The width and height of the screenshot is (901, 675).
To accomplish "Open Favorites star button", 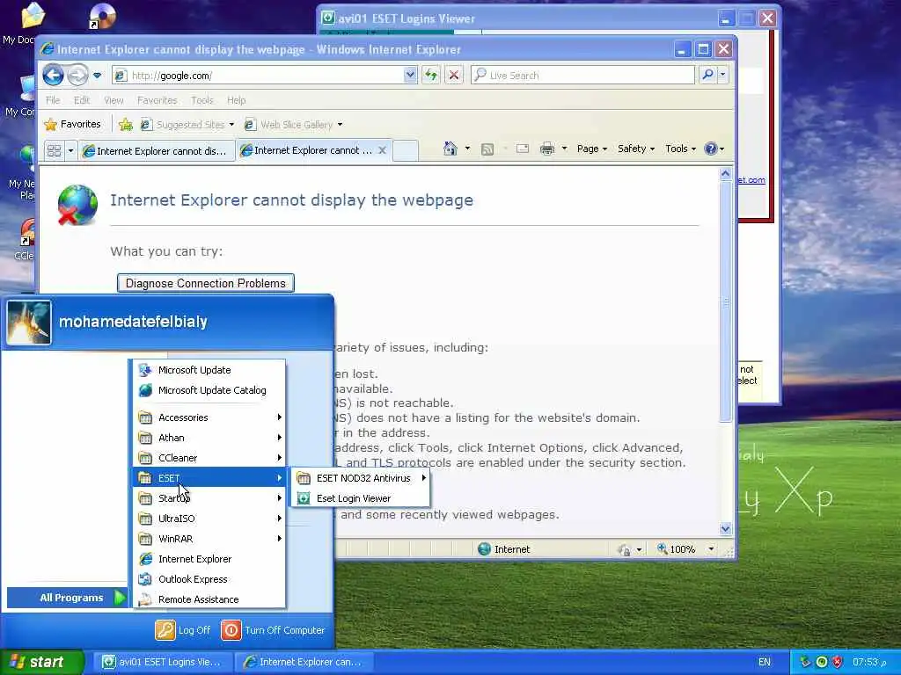I will (x=72, y=124).
